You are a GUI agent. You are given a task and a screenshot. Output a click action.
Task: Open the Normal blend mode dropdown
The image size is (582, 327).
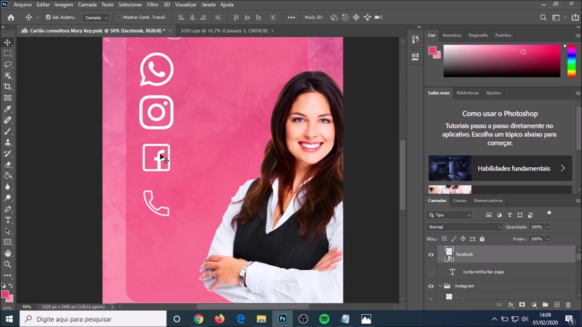coord(464,227)
